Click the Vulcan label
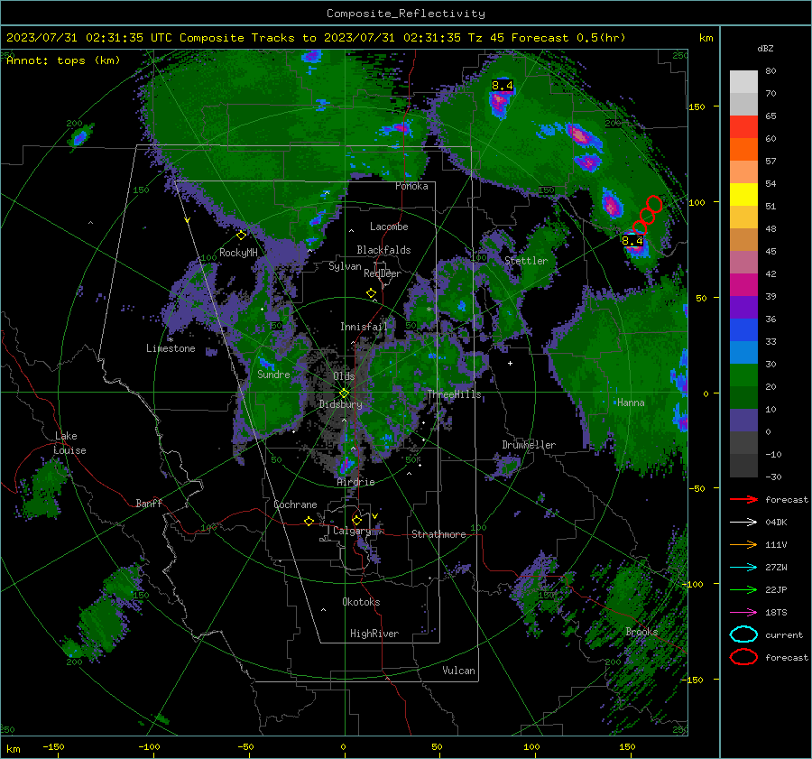The image size is (812, 759). coord(458,671)
